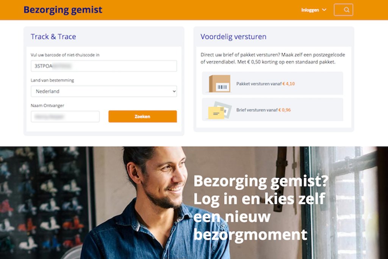Click the magnifying glass search icon
Image resolution: width=388 pixels, height=259 pixels.
346,9
